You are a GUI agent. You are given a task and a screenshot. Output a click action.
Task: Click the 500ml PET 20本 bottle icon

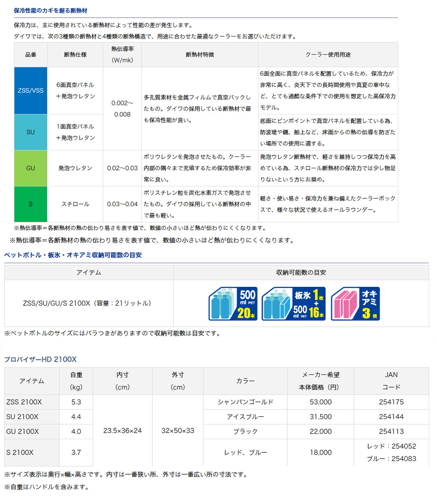[x=233, y=304]
